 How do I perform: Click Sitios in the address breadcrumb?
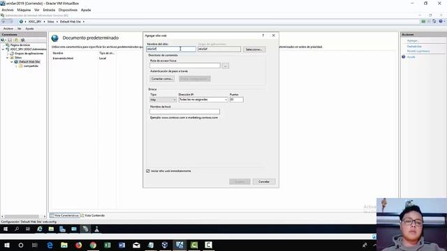pos(51,22)
